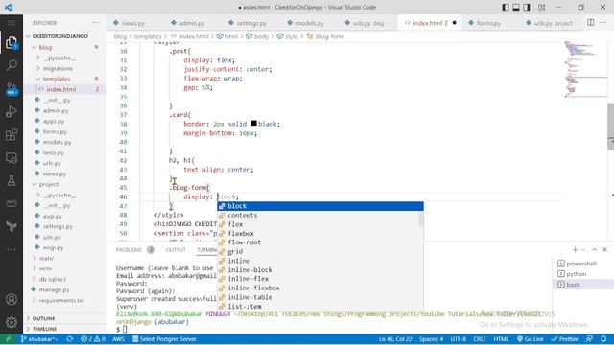The image size is (614, 345).
Task: Show additional activity bar views
Action: 12,249
